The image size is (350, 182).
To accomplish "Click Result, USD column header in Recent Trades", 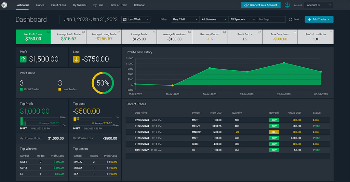I will click(x=294, y=113).
